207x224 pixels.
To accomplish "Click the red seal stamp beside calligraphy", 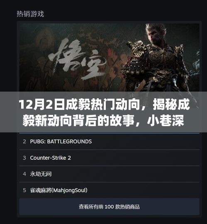I will (x=110, y=52).
